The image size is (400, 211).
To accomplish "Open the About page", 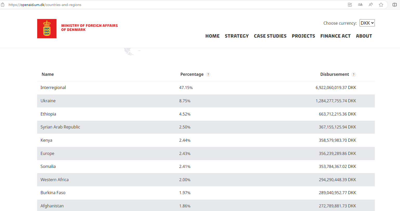I will click(364, 36).
